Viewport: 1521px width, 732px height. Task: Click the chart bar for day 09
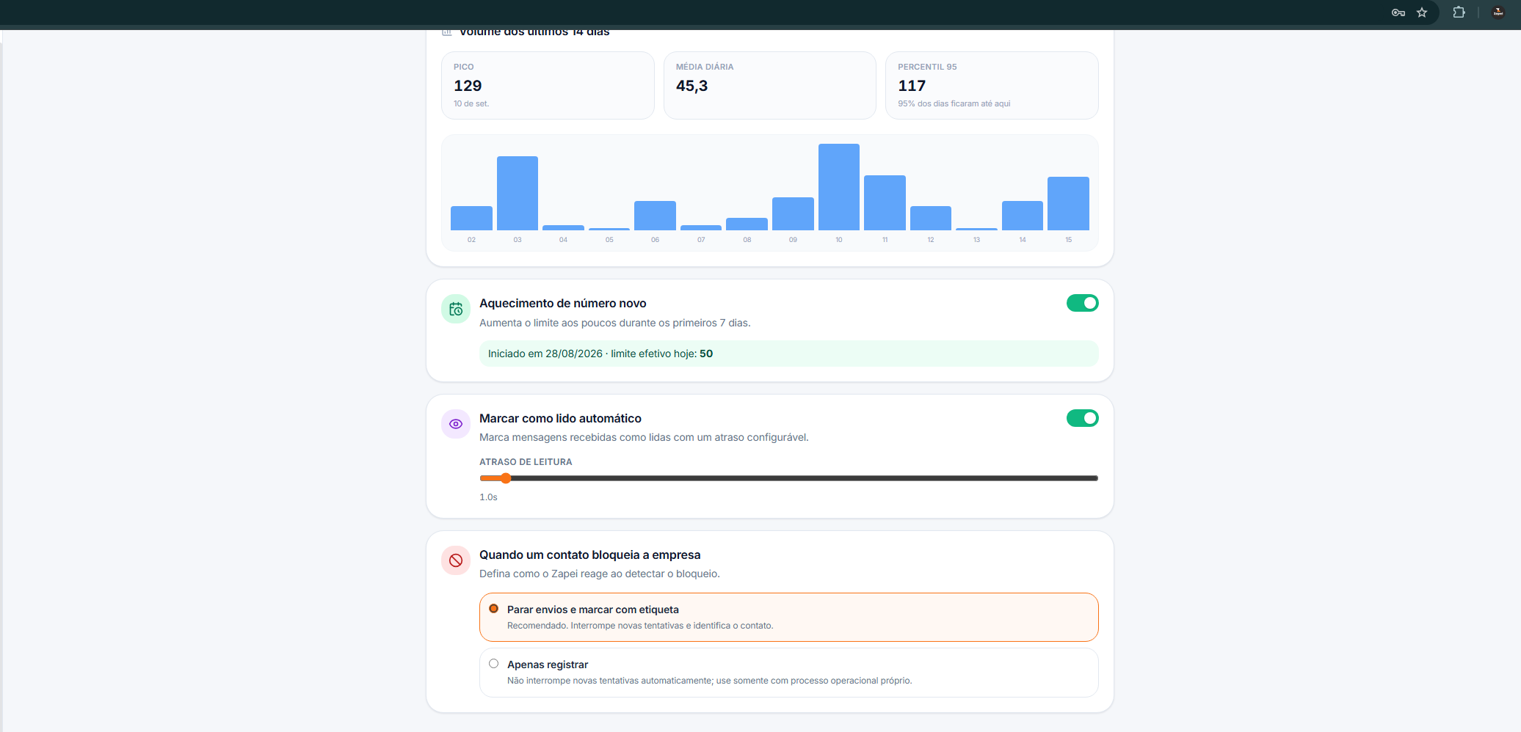[x=793, y=213]
